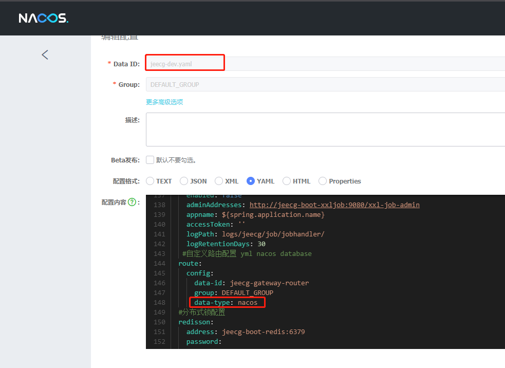Click the accessToken line in editor
The image size is (505, 368).
(216, 224)
